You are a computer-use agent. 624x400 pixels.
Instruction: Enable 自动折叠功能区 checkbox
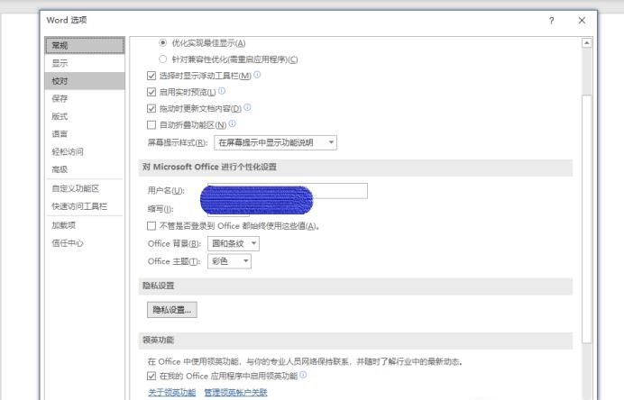151,125
